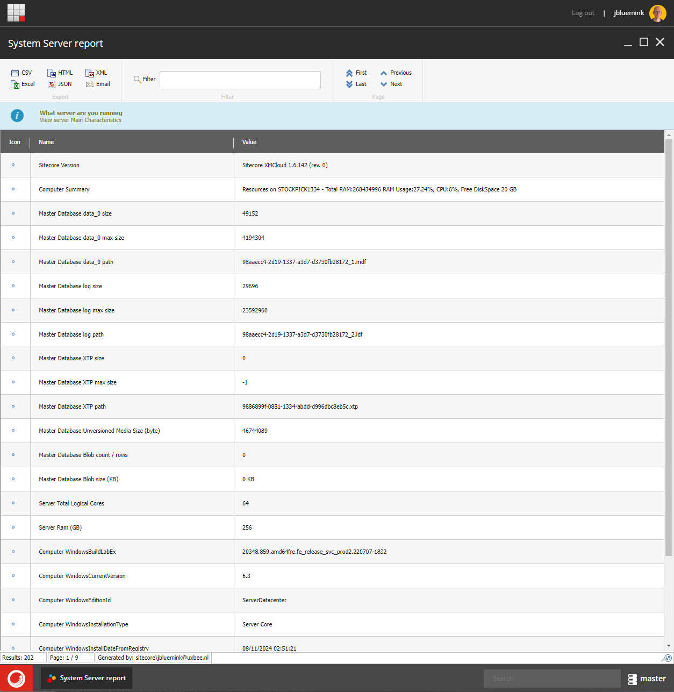The height and width of the screenshot is (692, 674).
Task: Select 'Master Database XTP max size' name
Action: [x=78, y=382]
